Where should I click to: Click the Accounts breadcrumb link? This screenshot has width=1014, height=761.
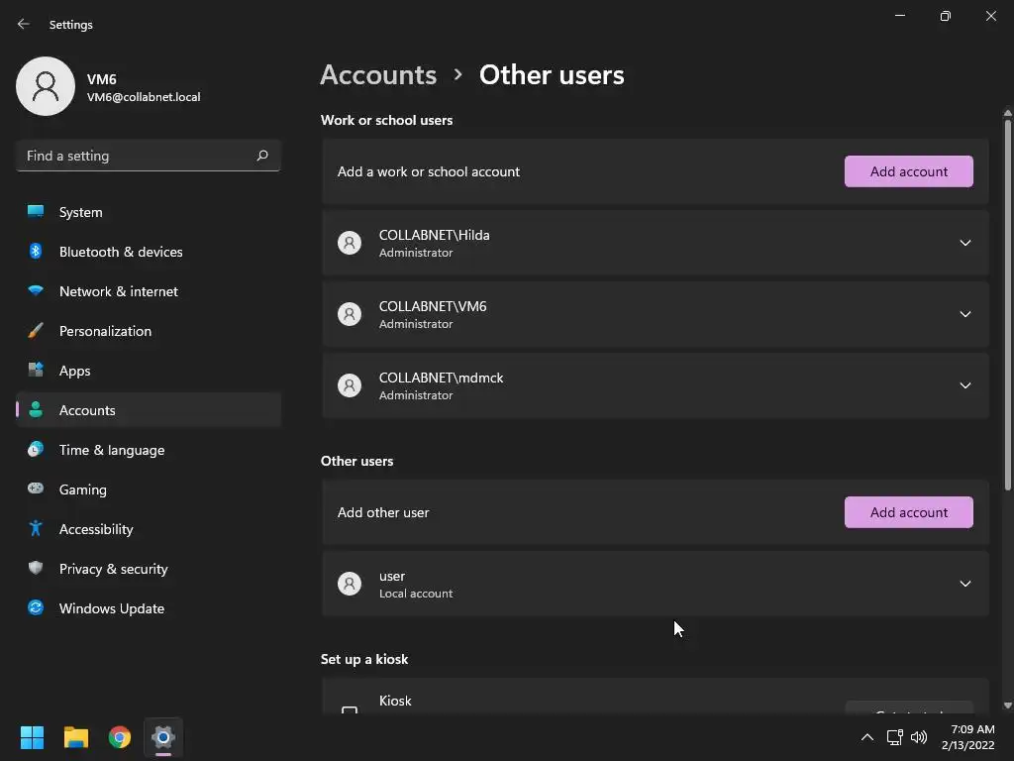378,75
